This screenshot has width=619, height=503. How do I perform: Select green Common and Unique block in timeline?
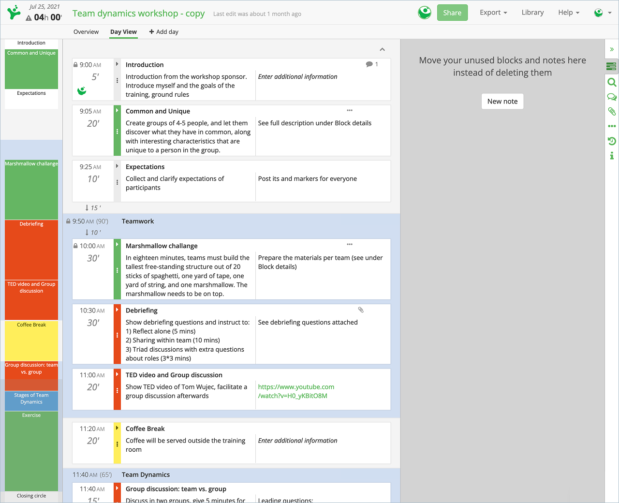[x=31, y=69]
